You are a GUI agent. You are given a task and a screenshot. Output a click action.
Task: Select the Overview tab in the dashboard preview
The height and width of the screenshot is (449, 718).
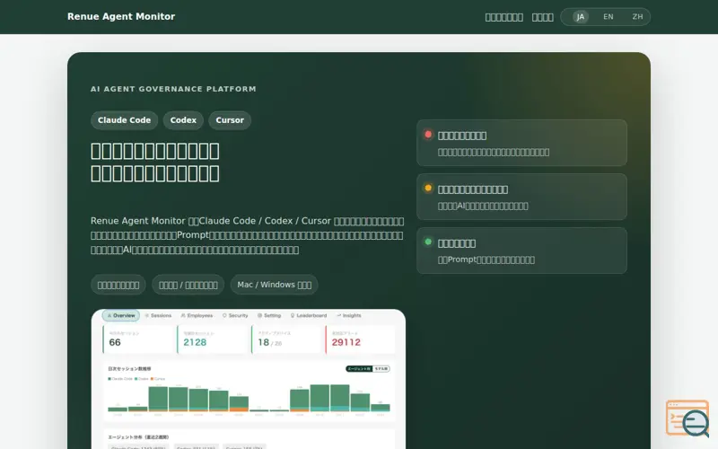point(121,316)
